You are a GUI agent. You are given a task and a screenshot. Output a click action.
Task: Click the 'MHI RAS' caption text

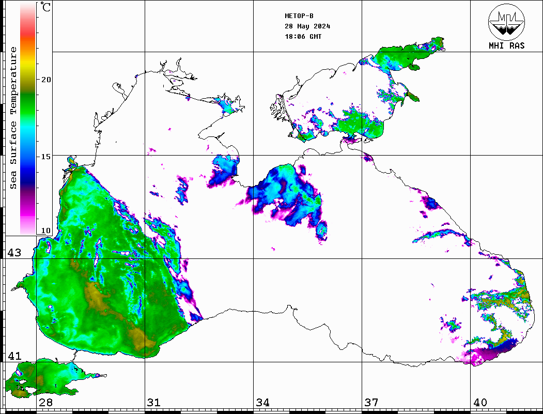(507, 45)
